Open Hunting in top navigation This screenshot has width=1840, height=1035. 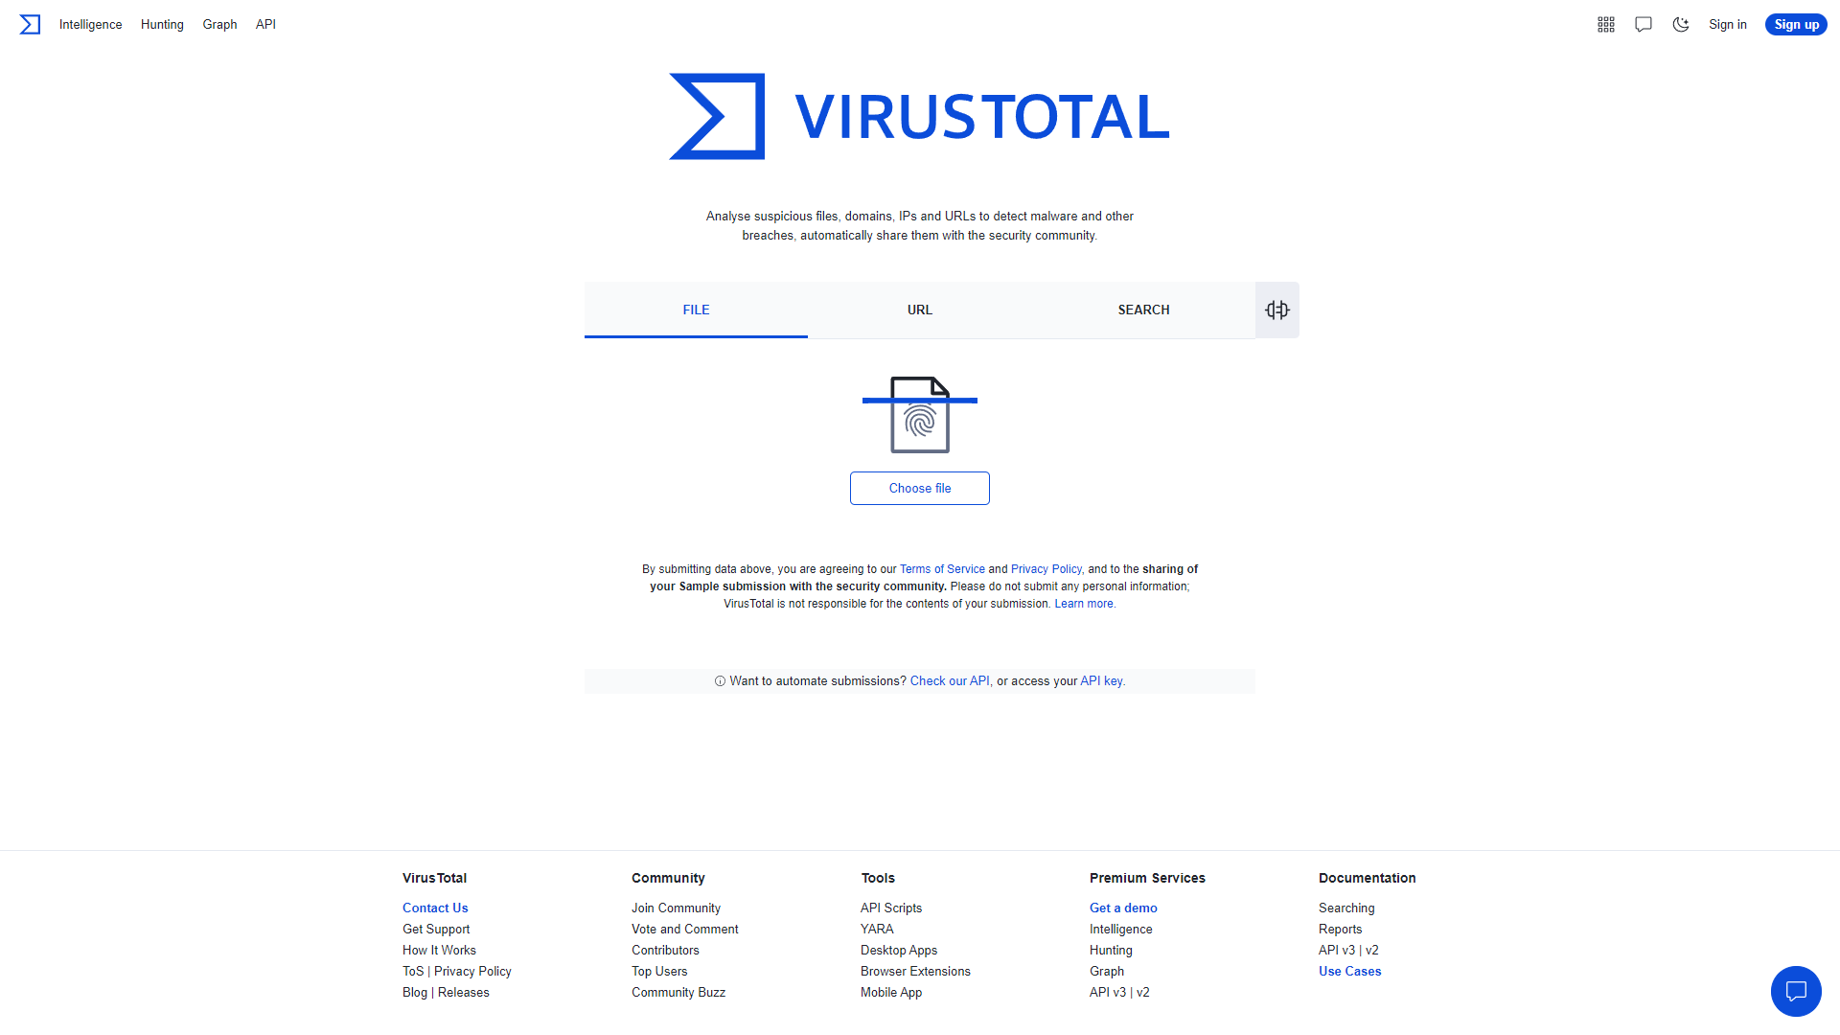[x=162, y=25]
